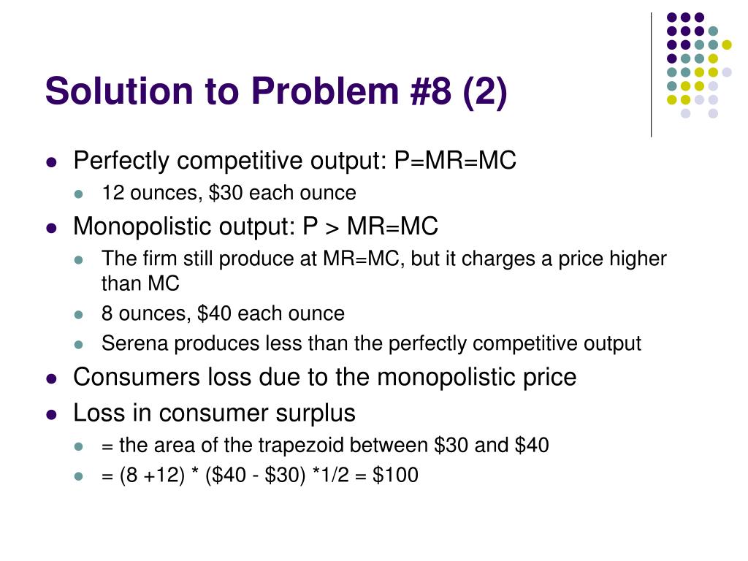This screenshot has height=561, width=748.
Task: Select the '8 ounces, $40 each ounce' line
Action: point(223,314)
